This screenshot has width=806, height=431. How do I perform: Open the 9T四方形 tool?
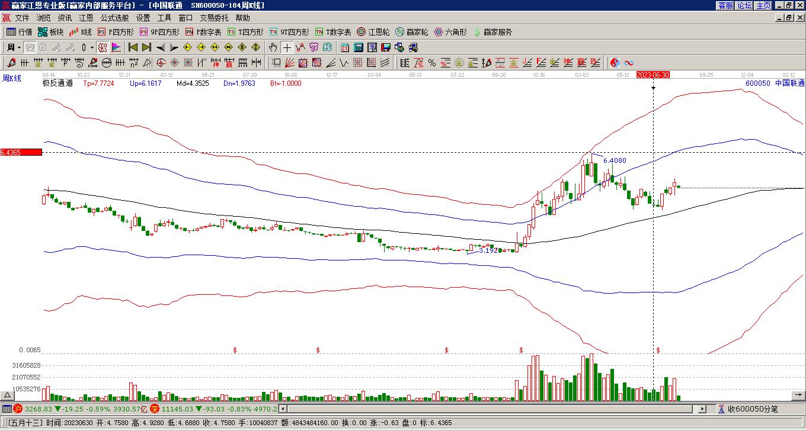point(289,32)
